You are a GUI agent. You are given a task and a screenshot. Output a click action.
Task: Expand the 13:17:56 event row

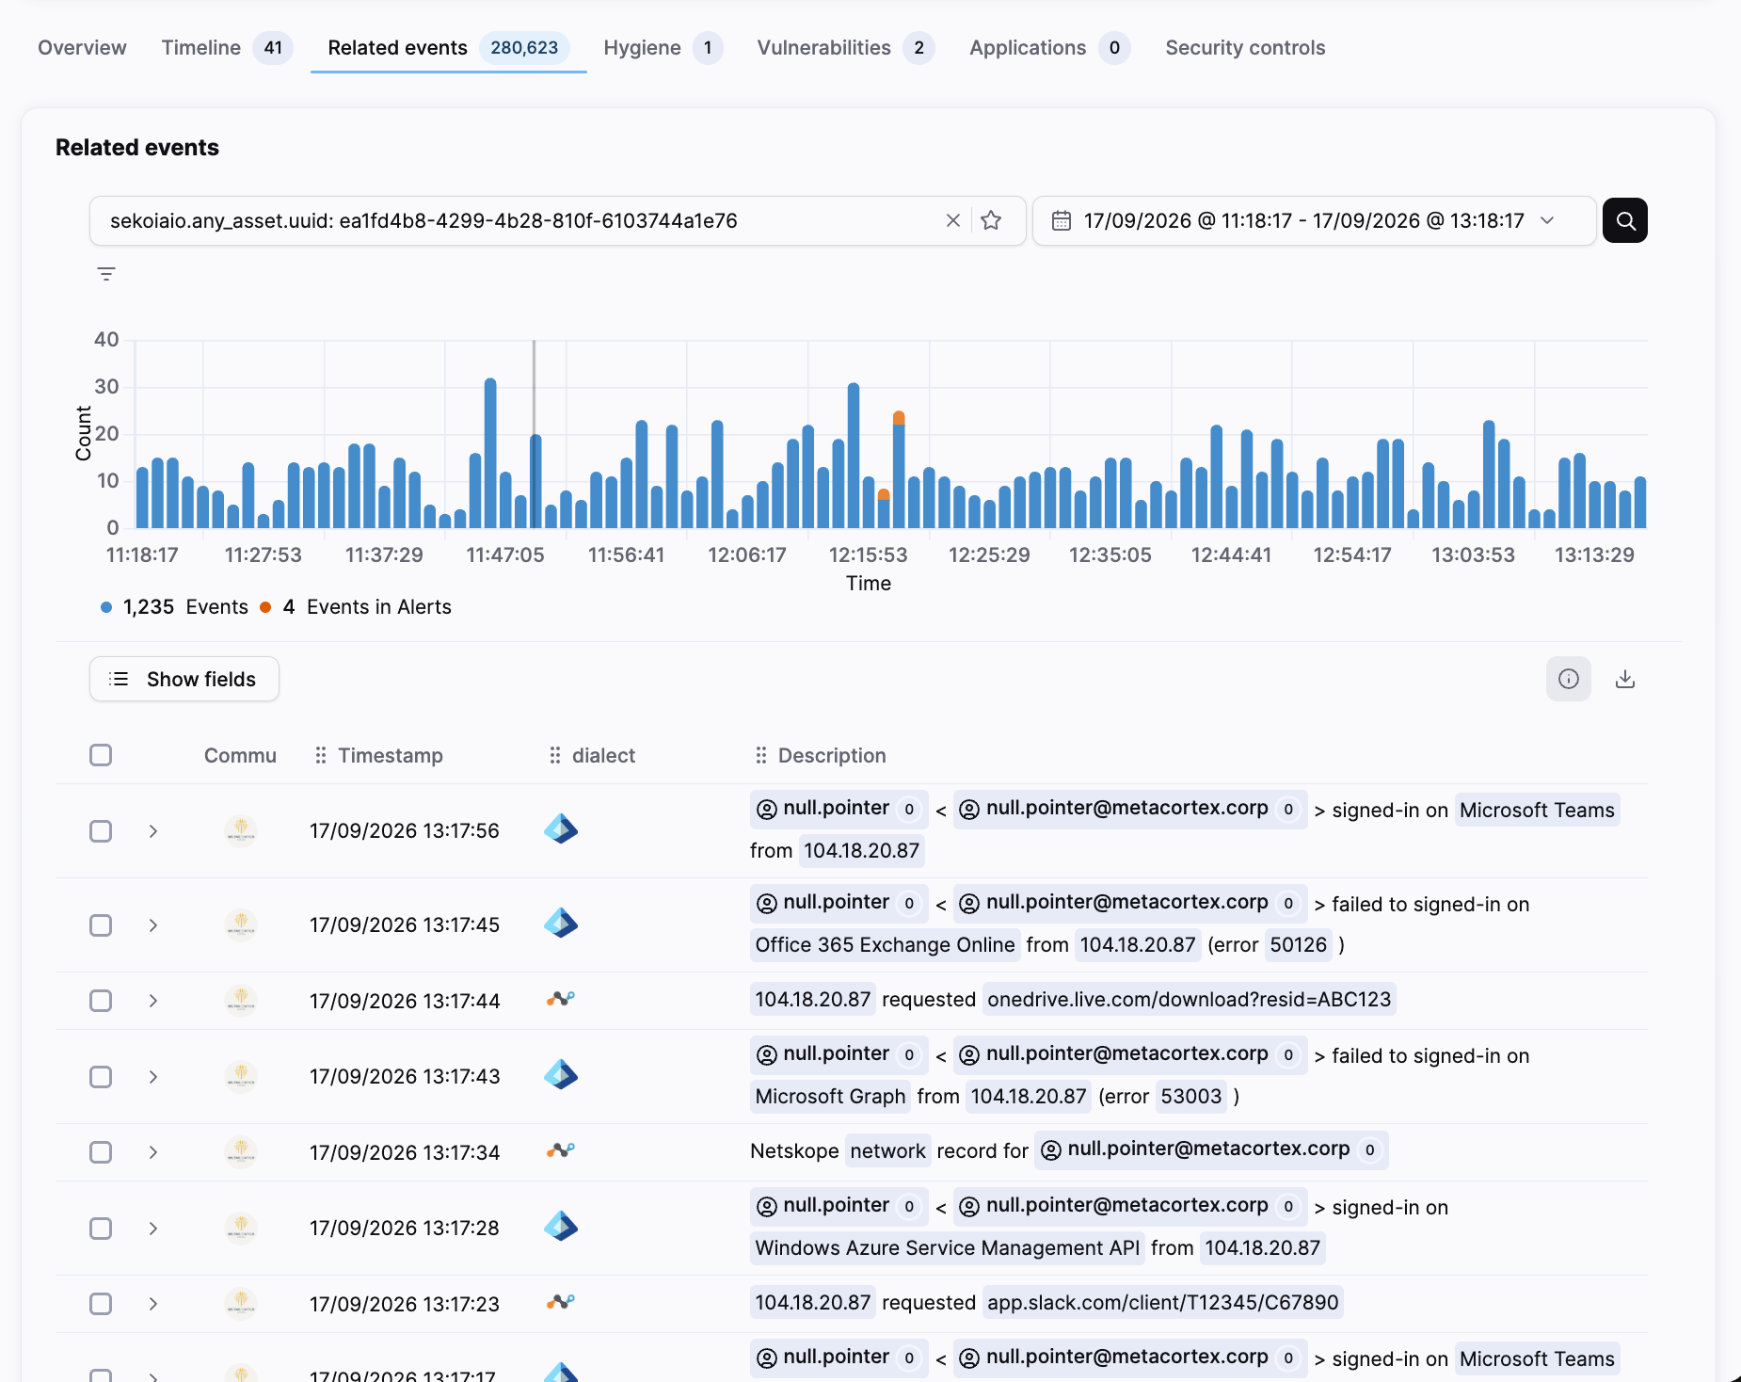152,831
